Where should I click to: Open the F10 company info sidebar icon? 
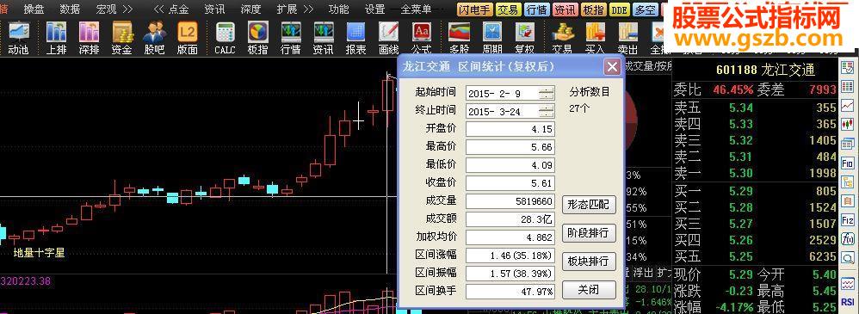pyautogui.click(x=847, y=163)
